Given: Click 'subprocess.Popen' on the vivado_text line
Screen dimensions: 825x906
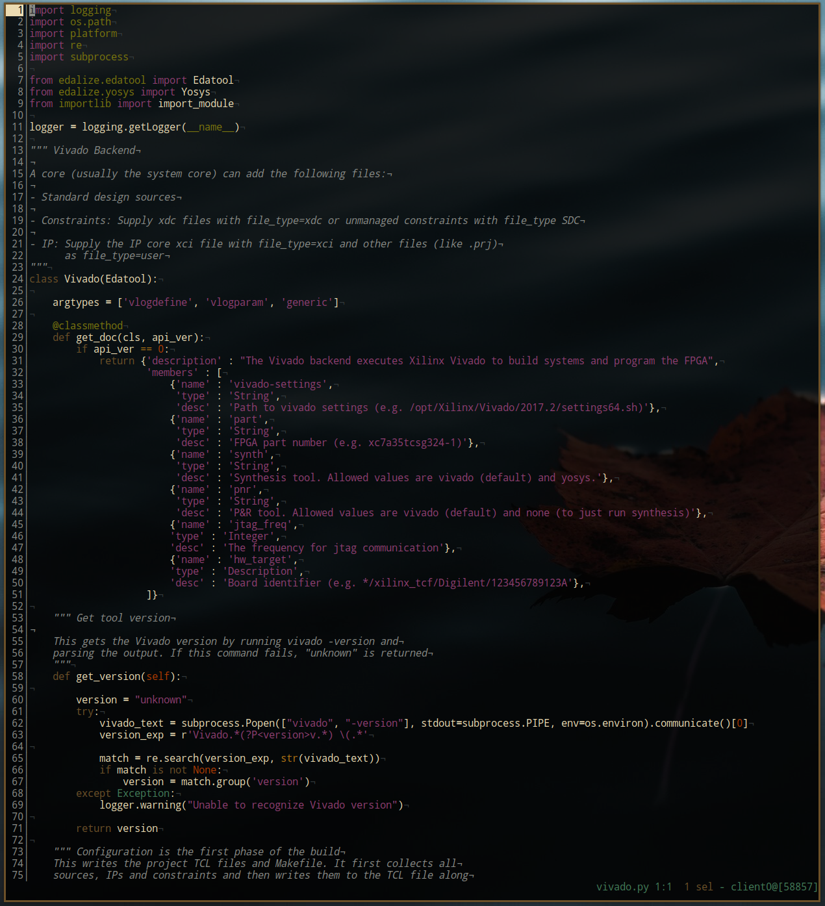Looking at the screenshot, I should pyautogui.click(x=228, y=723).
